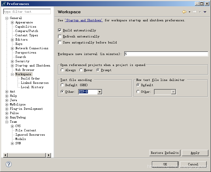Click the workspace save interval field
Screen dimensions: 211x172
pyautogui.click(x=166, y=54)
